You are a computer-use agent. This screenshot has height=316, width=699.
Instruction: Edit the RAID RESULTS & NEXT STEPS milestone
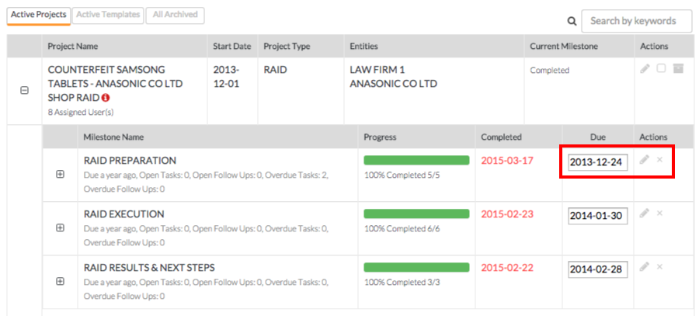pos(644,267)
